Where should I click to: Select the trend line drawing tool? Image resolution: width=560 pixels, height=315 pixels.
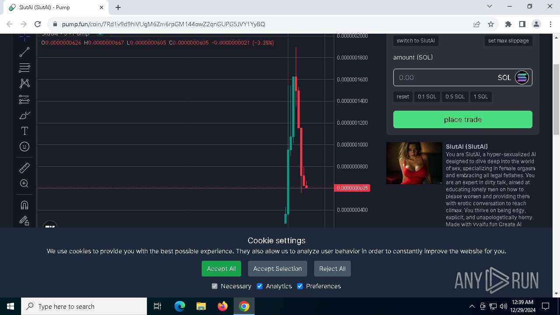pos(24,52)
